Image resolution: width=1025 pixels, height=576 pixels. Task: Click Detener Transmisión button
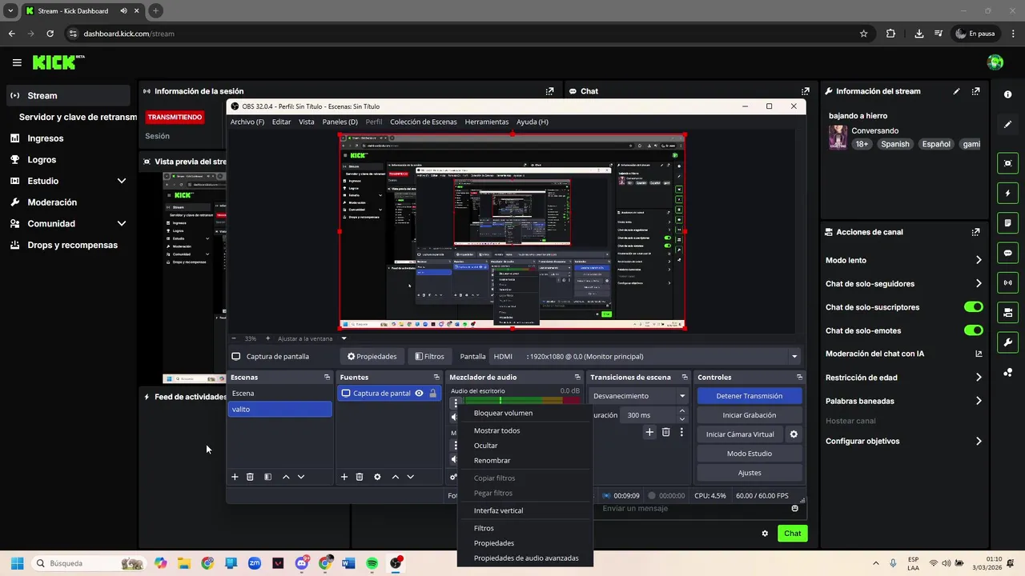pos(750,396)
